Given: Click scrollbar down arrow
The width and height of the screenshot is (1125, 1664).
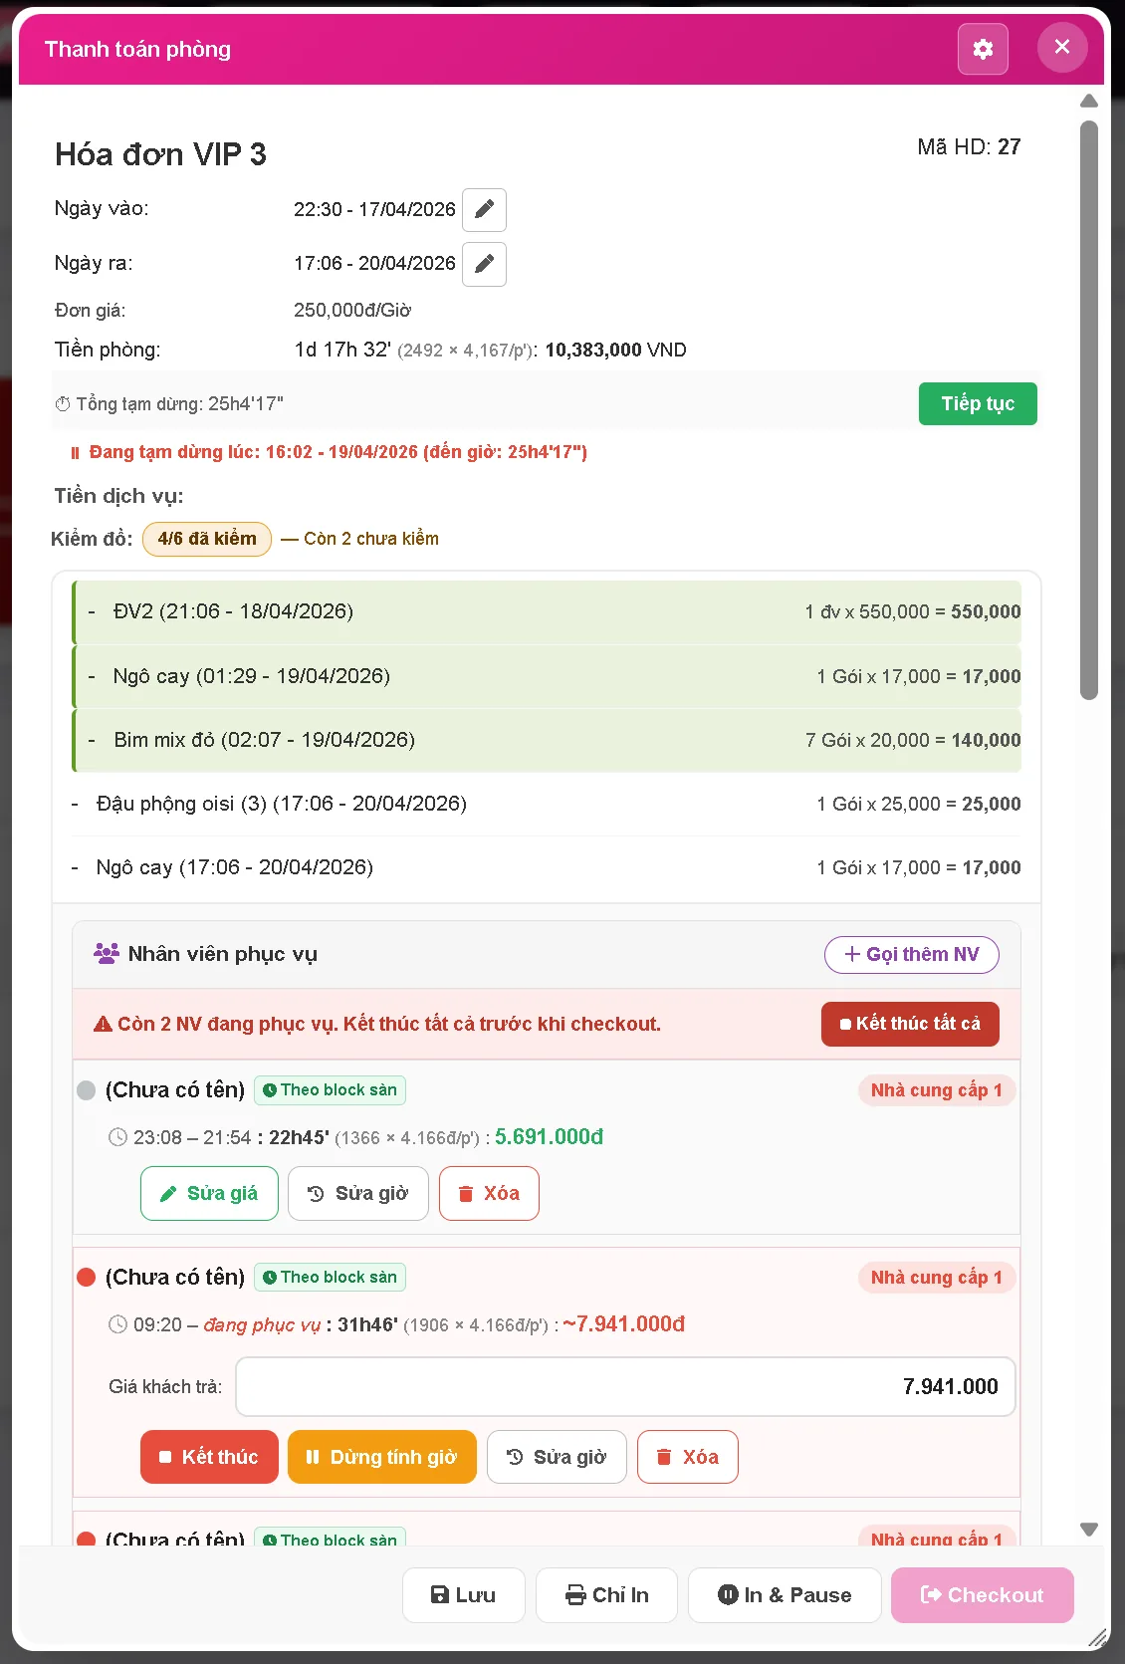Looking at the screenshot, I should 1089,1529.
